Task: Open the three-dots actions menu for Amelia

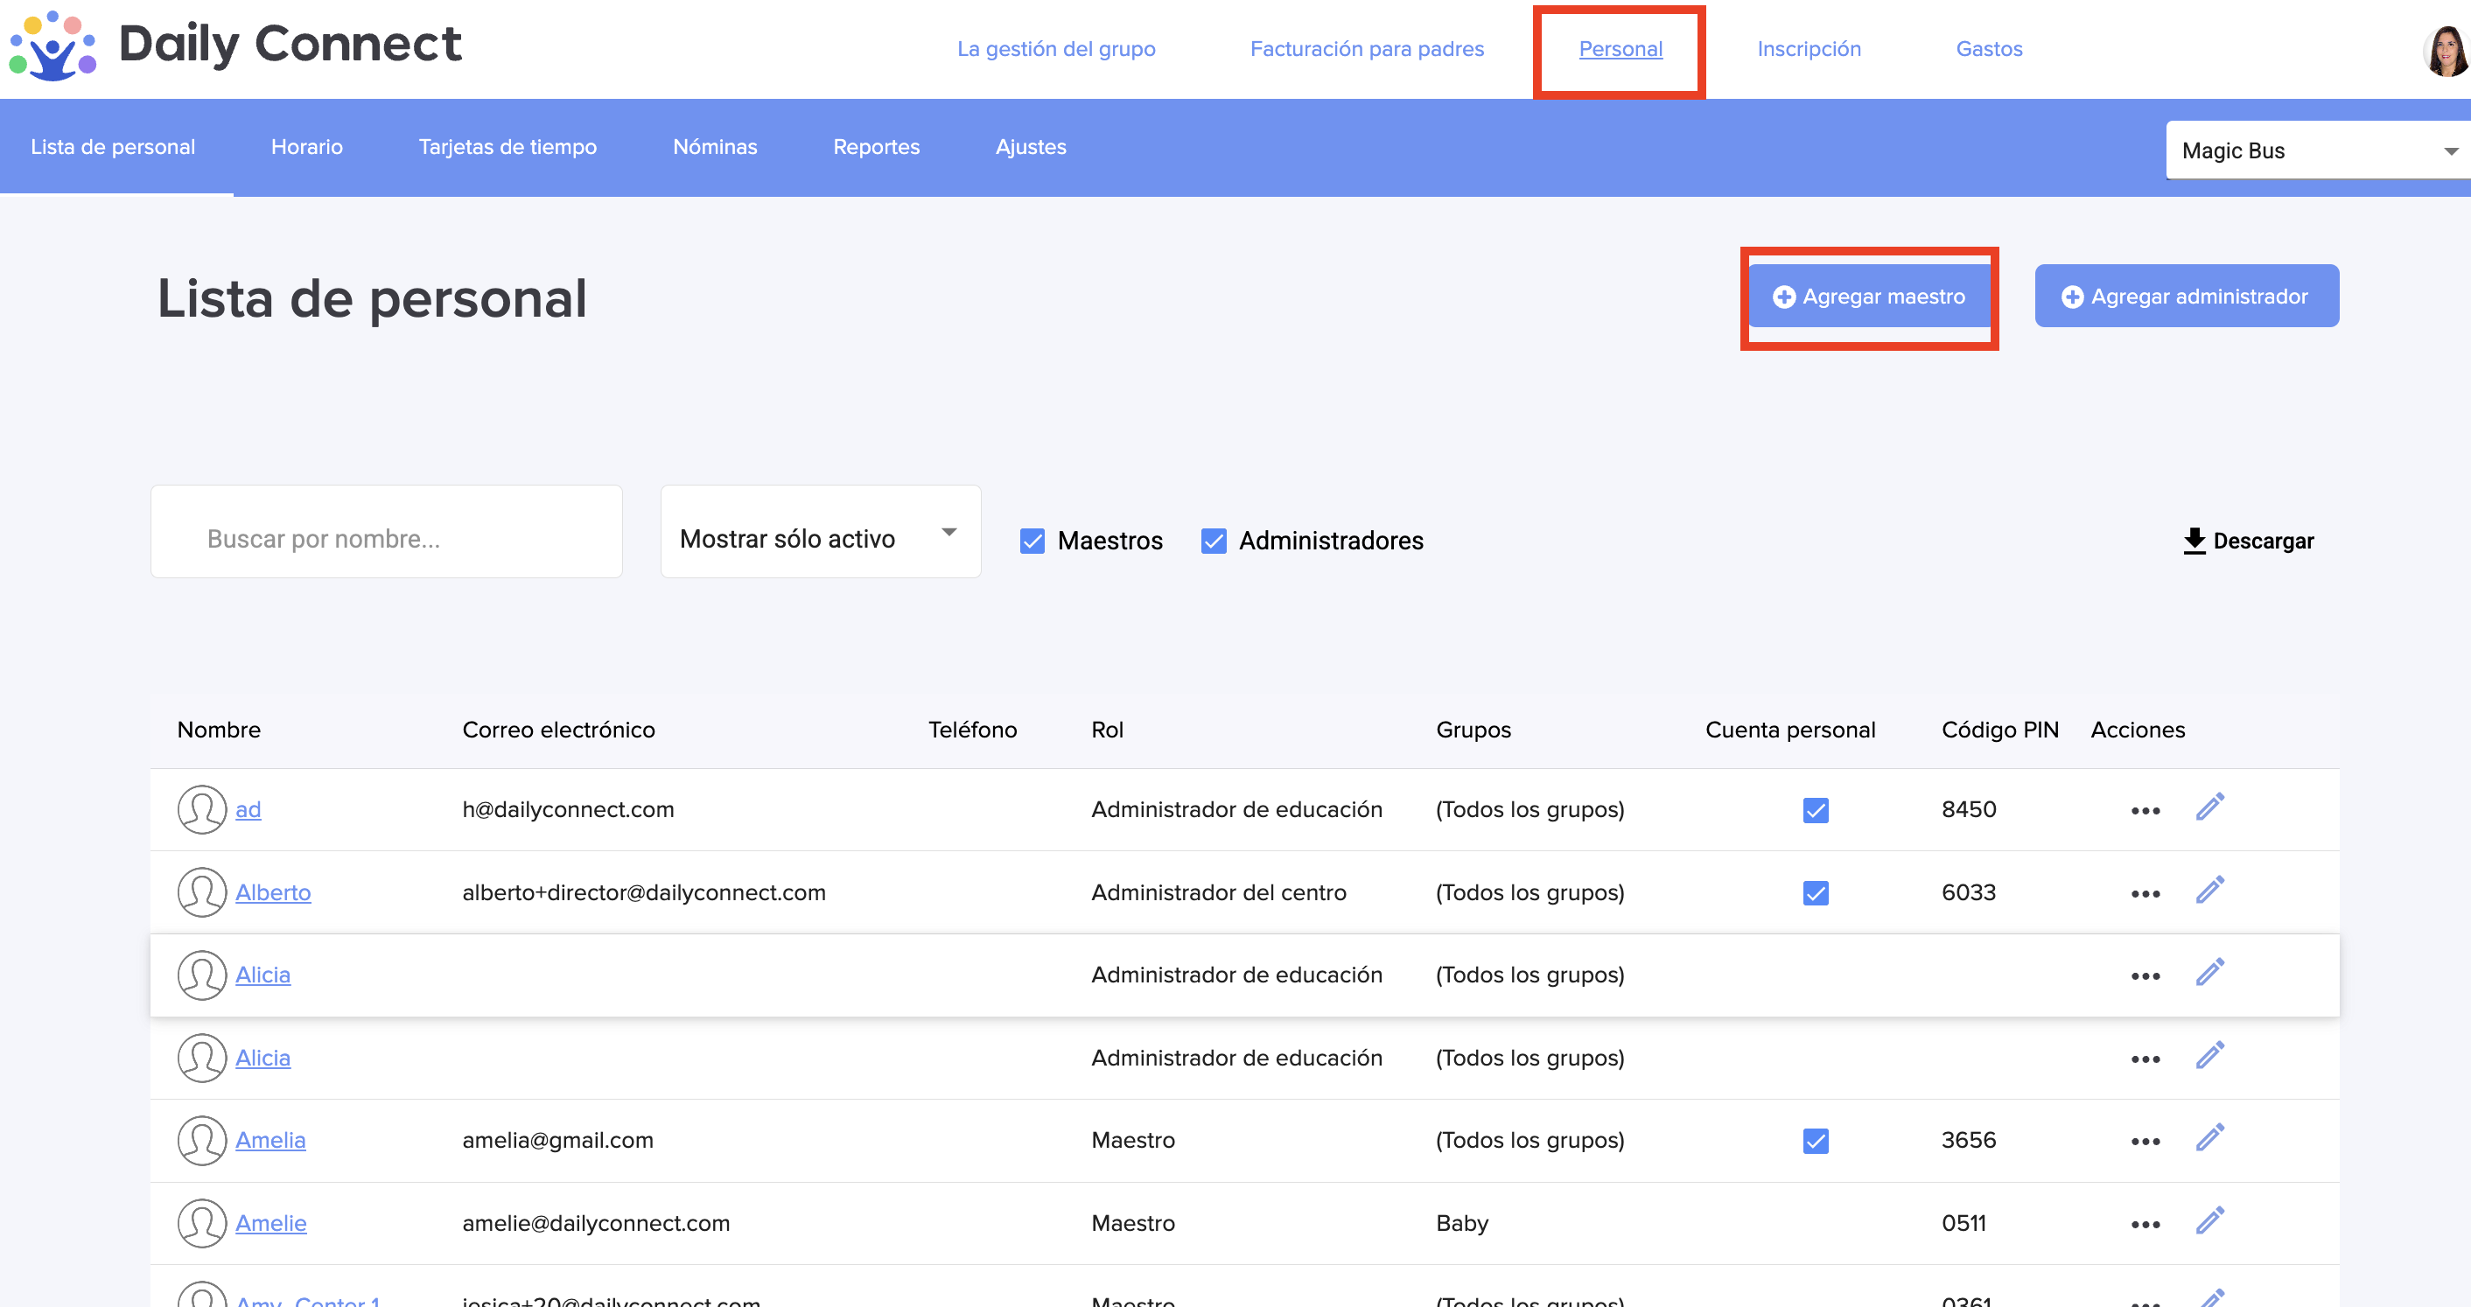Action: (2145, 1141)
